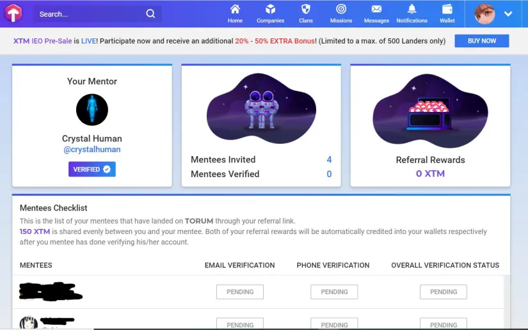
Task: Click the first mentee's overall PENDING button
Action: [x=443, y=292]
